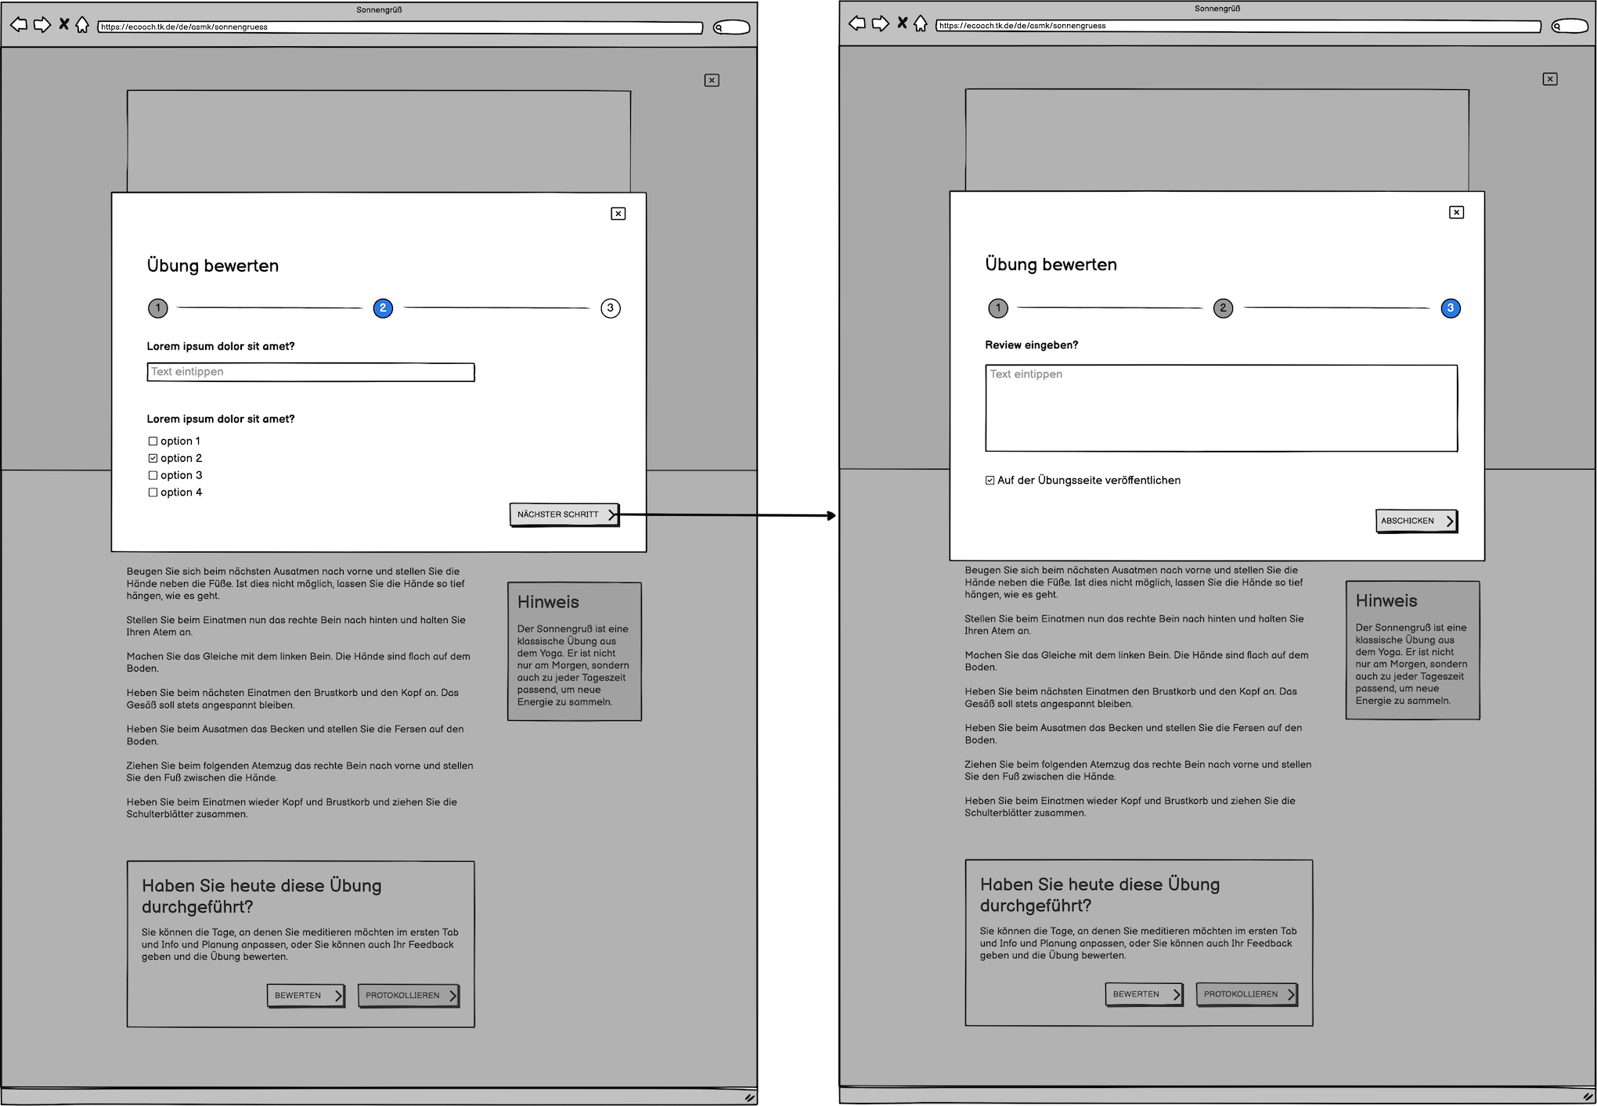Screen dimensions: 1597x1106
Task: Close the left Übung bewerten dialog
Action: (618, 214)
